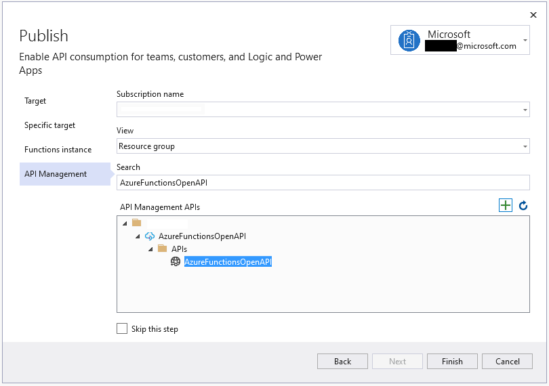Select the Target step
The width and height of the screenshot is (549, 386).
point(35,101)
